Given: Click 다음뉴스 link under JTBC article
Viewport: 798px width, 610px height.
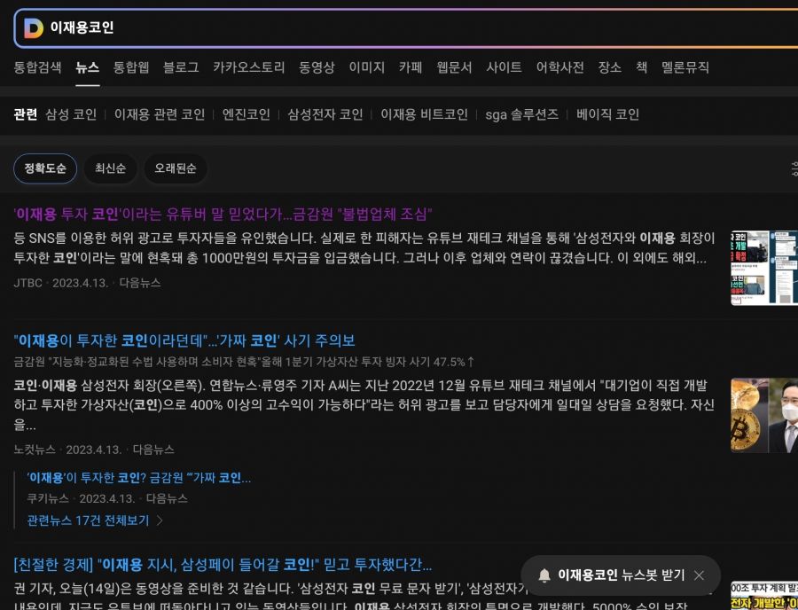Looking at the screenshot, I should 140,283.
